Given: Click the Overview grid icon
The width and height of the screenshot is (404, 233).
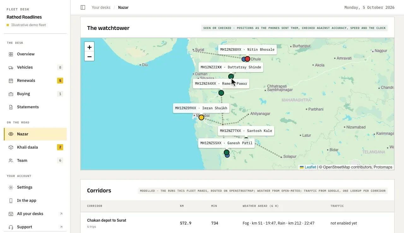Looking at the screenshot, I should (x=11, y=54).
